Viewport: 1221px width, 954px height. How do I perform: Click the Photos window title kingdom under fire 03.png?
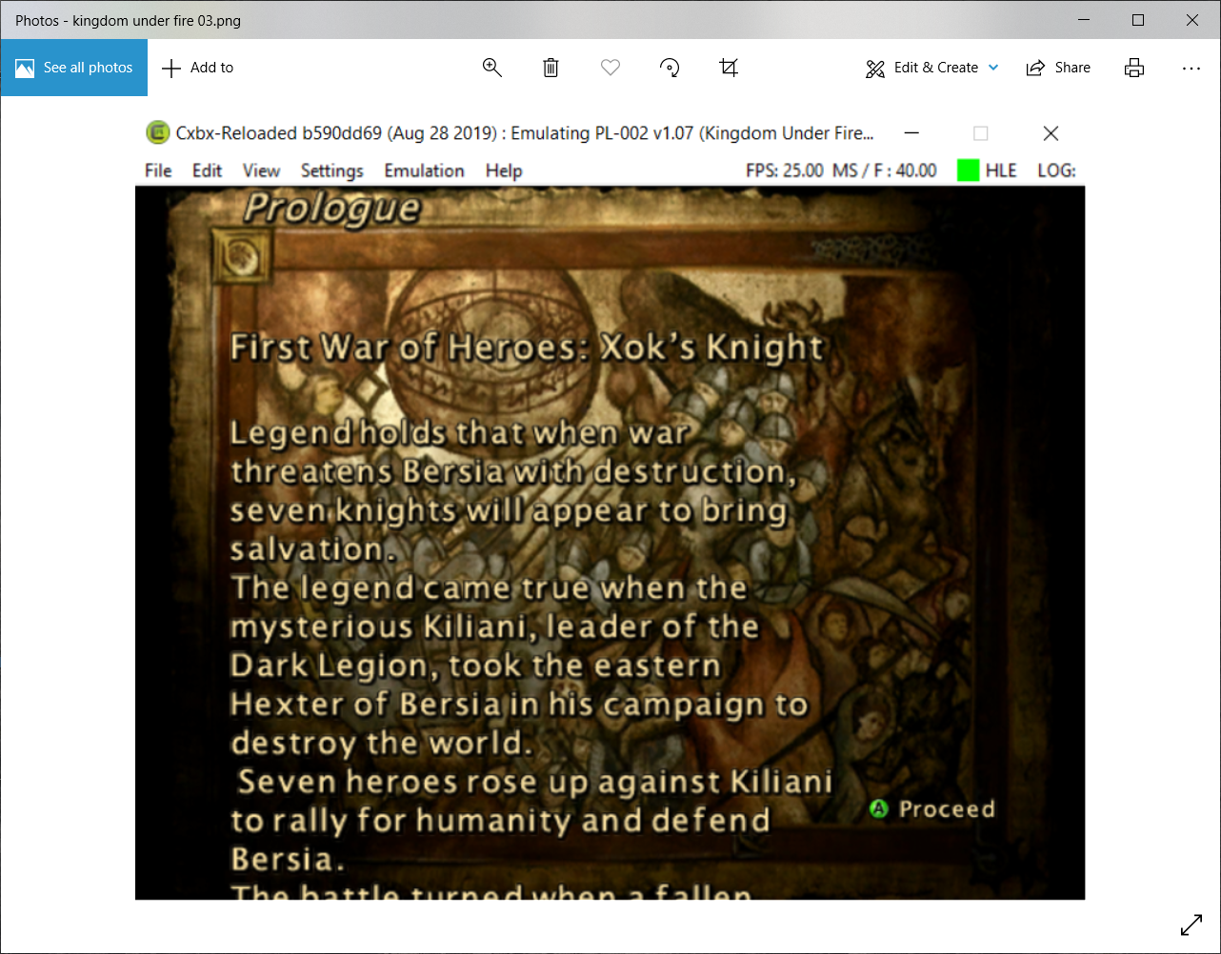coord(128,20)
